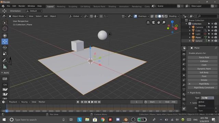The width and height of the screenshot is (219, 123).
Task: Play the animation forward
Action: pyautogui.click(x=92, y=102)
